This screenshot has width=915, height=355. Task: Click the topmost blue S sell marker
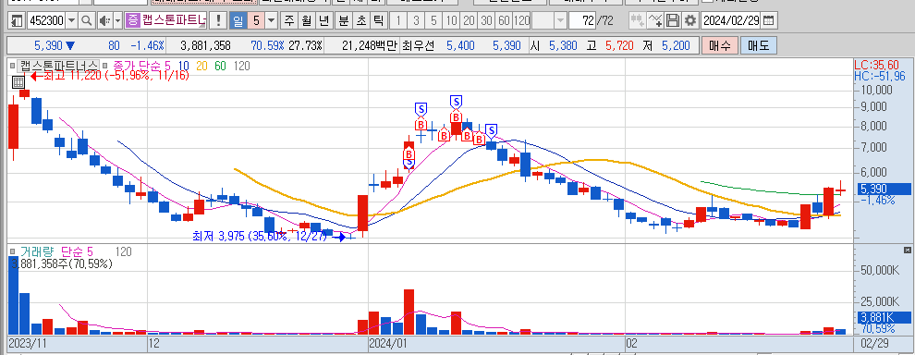(x=457, y=102)
